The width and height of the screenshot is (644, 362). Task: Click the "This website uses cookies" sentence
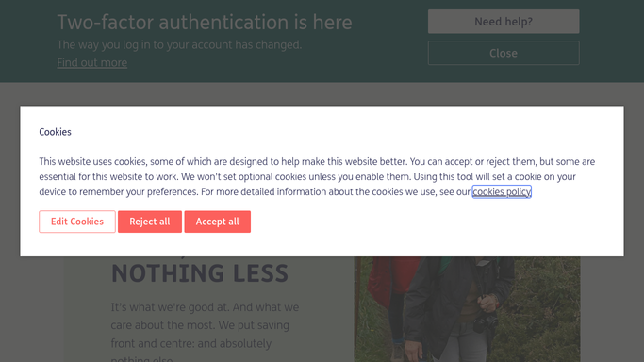coord(223,161)
